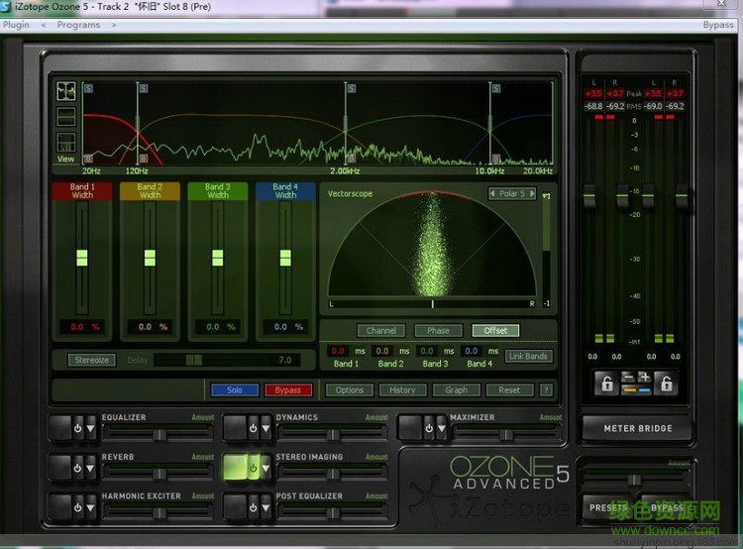The height and width of the screenshot is (549, 743).
Task: Click the Post Equalizer power icon
Action: pyautogui.click(x=251, y=506)
